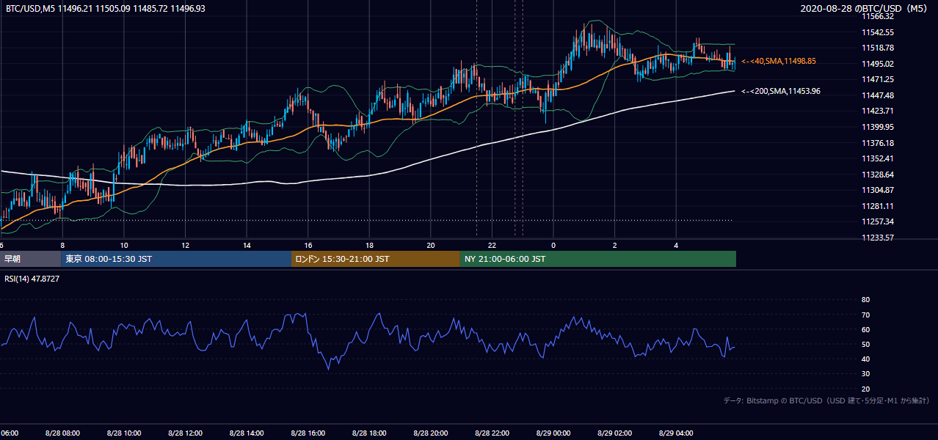Click the 早朝 session bar
Viewport: 938px width, 440px height.
30,259
